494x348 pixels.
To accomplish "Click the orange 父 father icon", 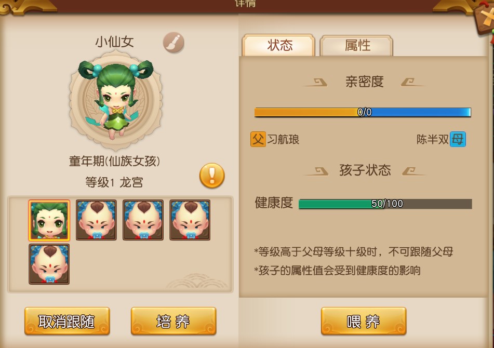I will pos(258,139).
